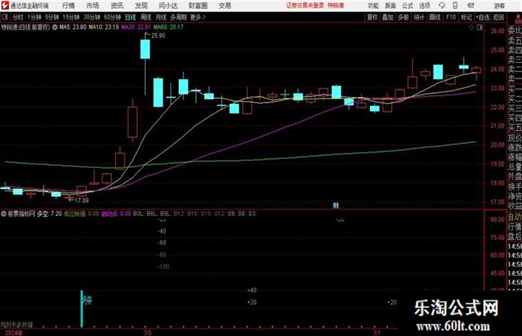Image resolution: width=522 pixels, height=336 pixels.
Task: Select the 月线 monthly chart tab
Action: 161,17
